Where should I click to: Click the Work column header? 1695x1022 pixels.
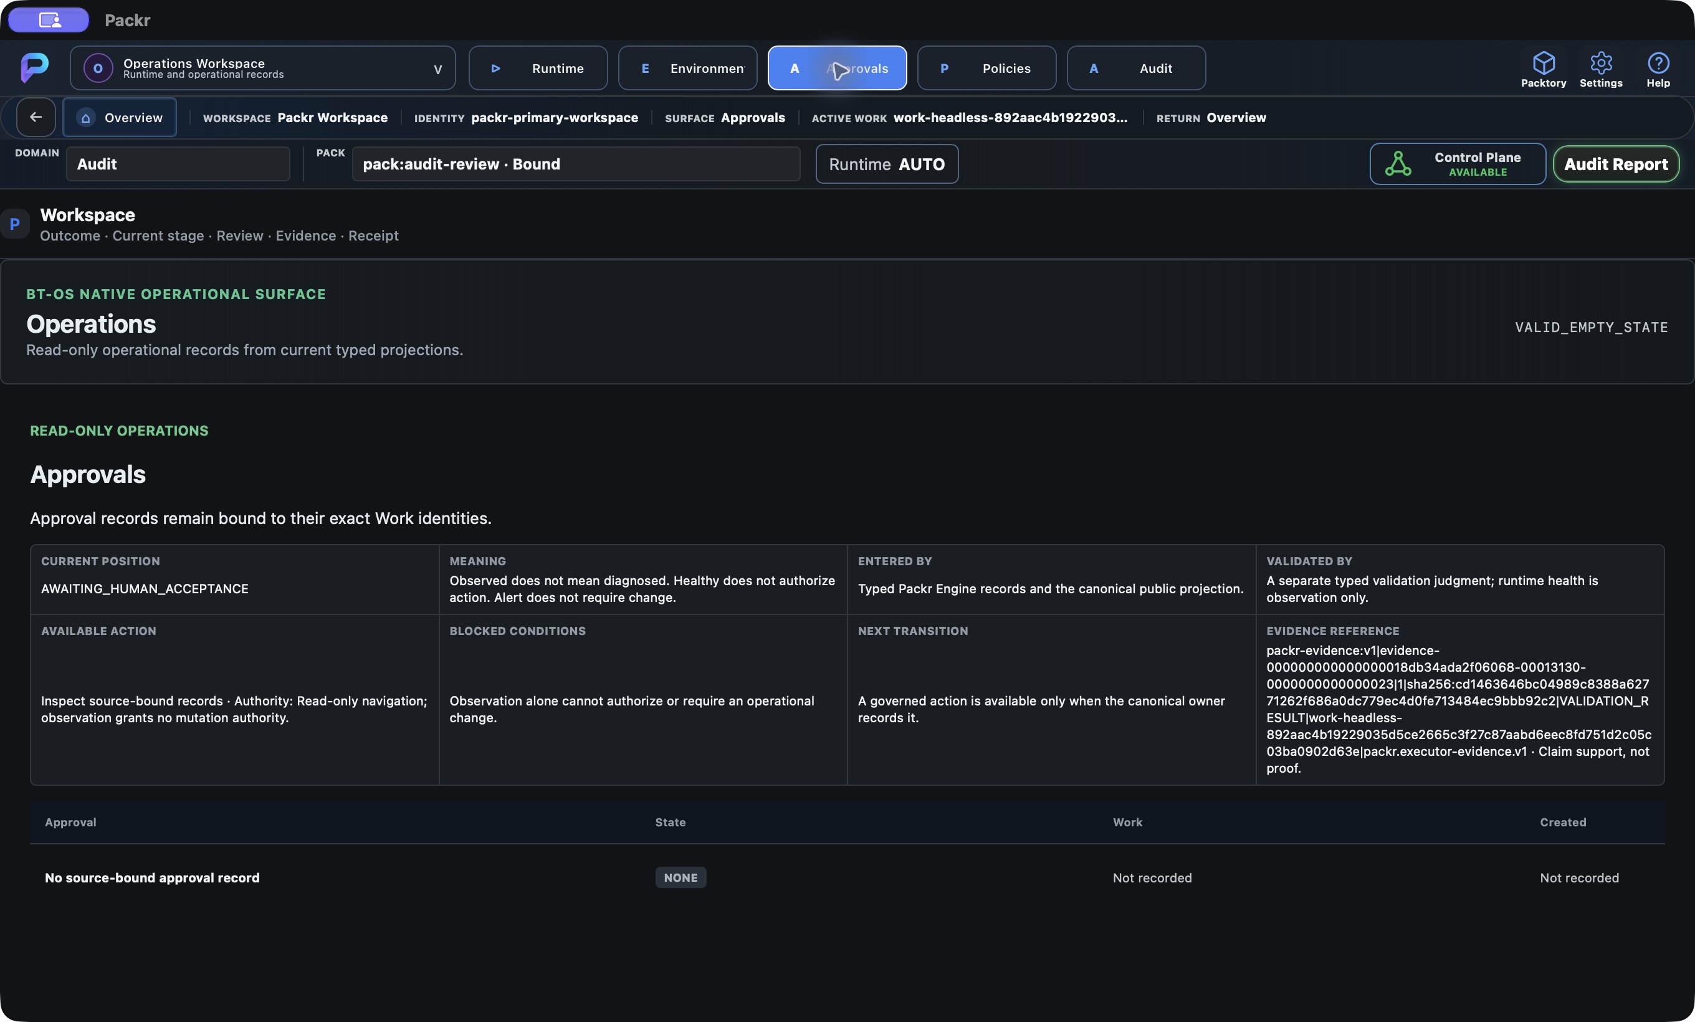(x=1127, y=822)
